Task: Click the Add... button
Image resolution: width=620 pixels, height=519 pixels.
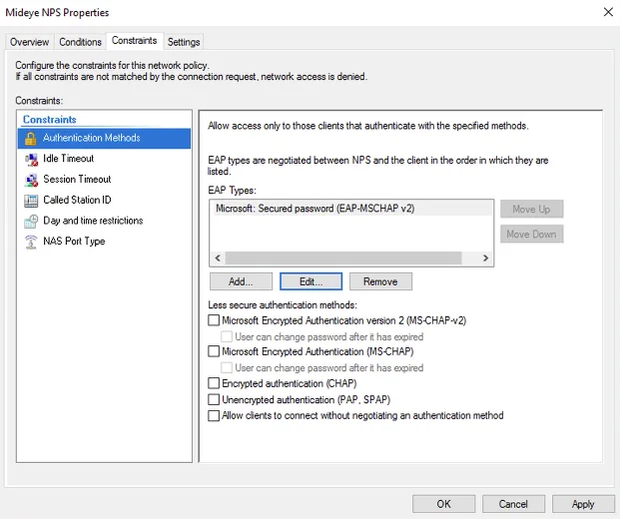Action: click(x=241, y=281)
